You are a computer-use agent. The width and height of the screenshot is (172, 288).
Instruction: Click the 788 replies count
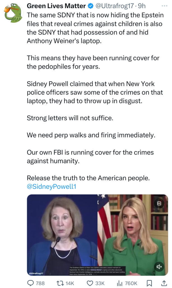coord(40,283)
